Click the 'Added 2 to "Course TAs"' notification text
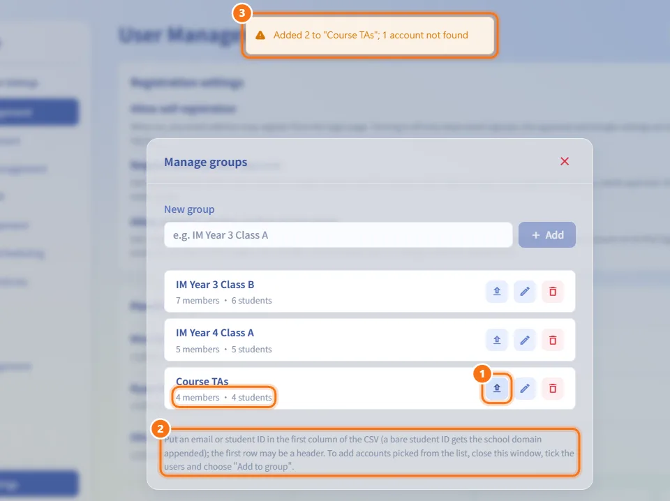This screenshot has height=501, width=670. click(x=371, y=36)
